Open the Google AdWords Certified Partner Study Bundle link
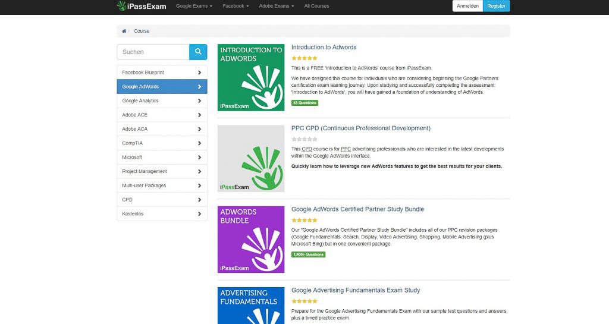The height and width of the screenshot is (324, 609). click(x=357, y=209)
